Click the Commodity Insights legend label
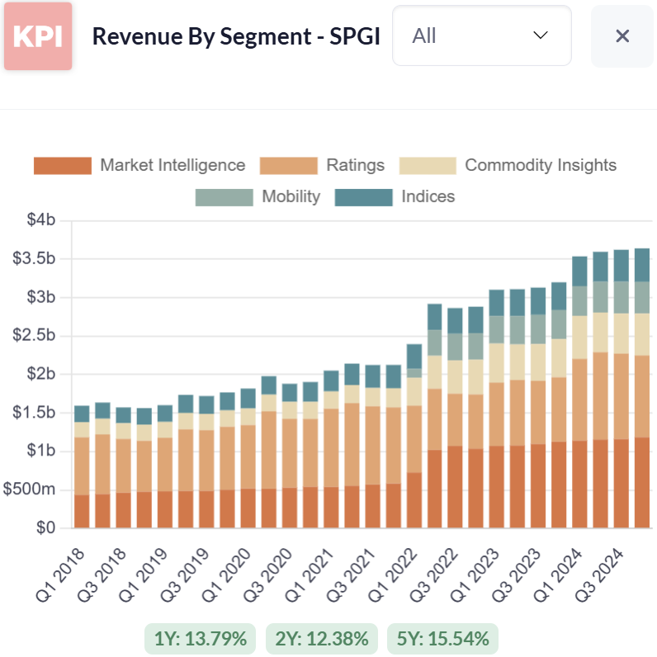 (x=541, y=165)
